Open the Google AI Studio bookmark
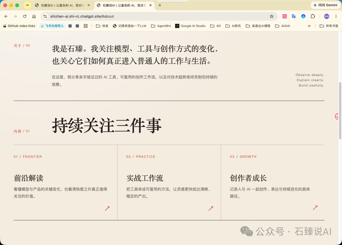 pos(190,26)
